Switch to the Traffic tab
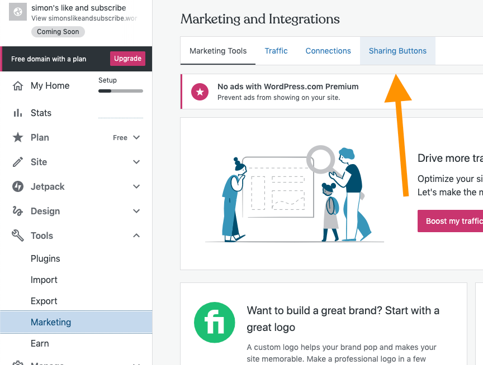This screenshot has height=365, width=483. (x=276, y=51)
